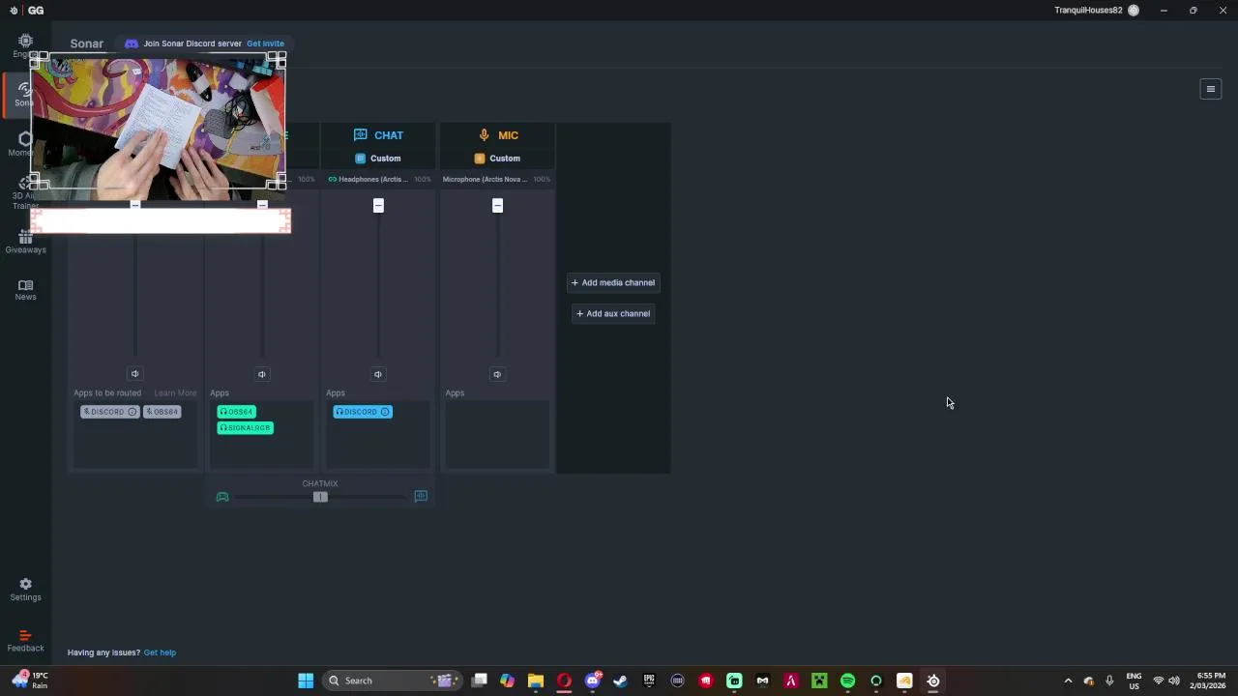Viewport: 1238px width, 696px height.
Task: Click the TranquilHouses82 username
Action: point(1088,11)
